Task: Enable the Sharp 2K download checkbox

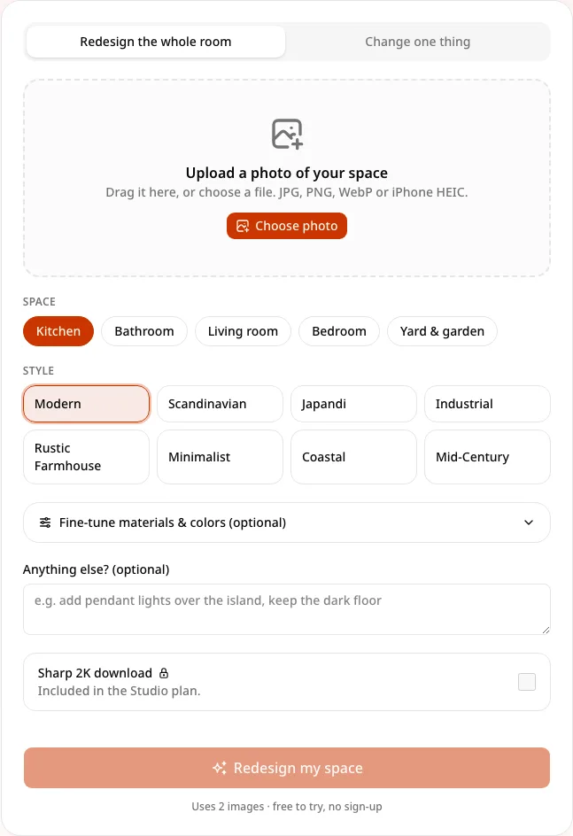Action: tap(527, 681)
